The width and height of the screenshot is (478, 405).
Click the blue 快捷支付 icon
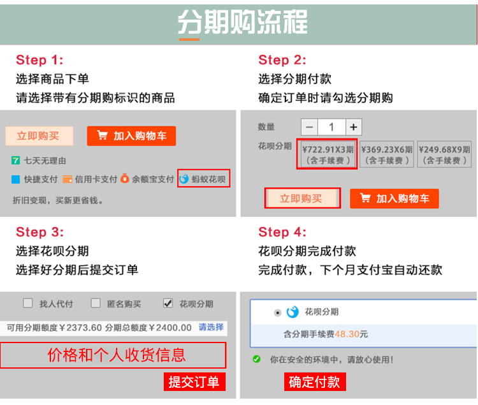[x=15, y=179]
